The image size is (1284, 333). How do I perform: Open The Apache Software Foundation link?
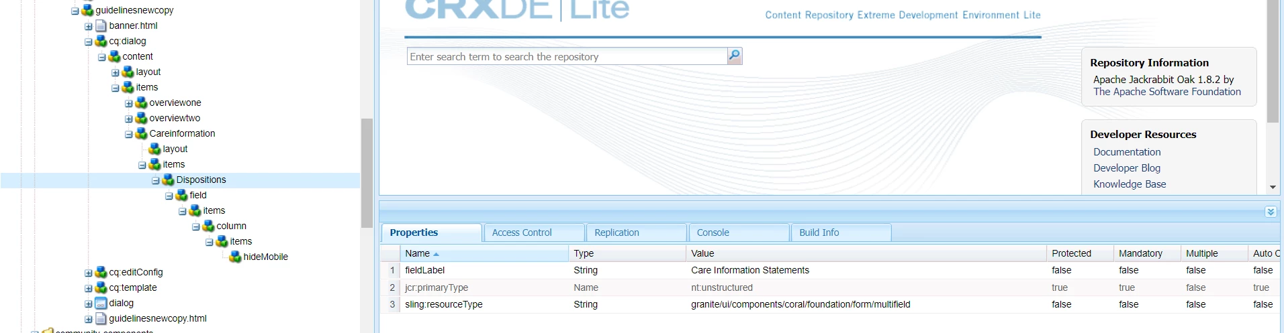click(x=1167, y=92)
